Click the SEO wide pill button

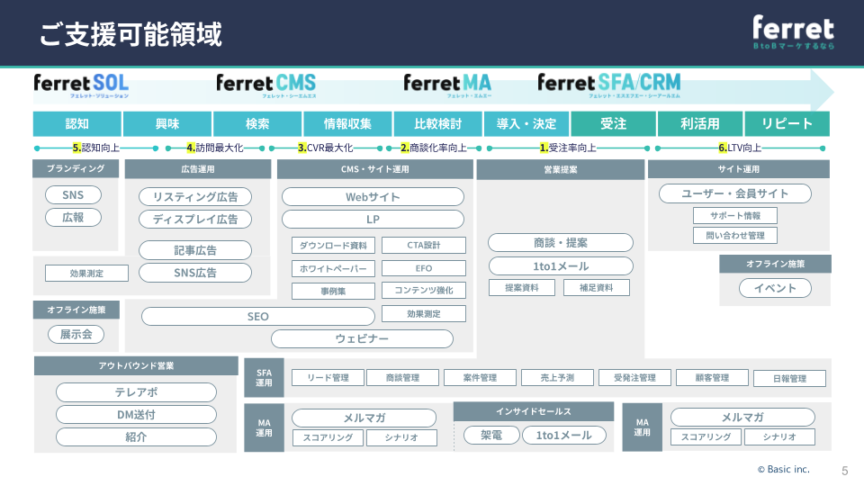tap(258, 317)
